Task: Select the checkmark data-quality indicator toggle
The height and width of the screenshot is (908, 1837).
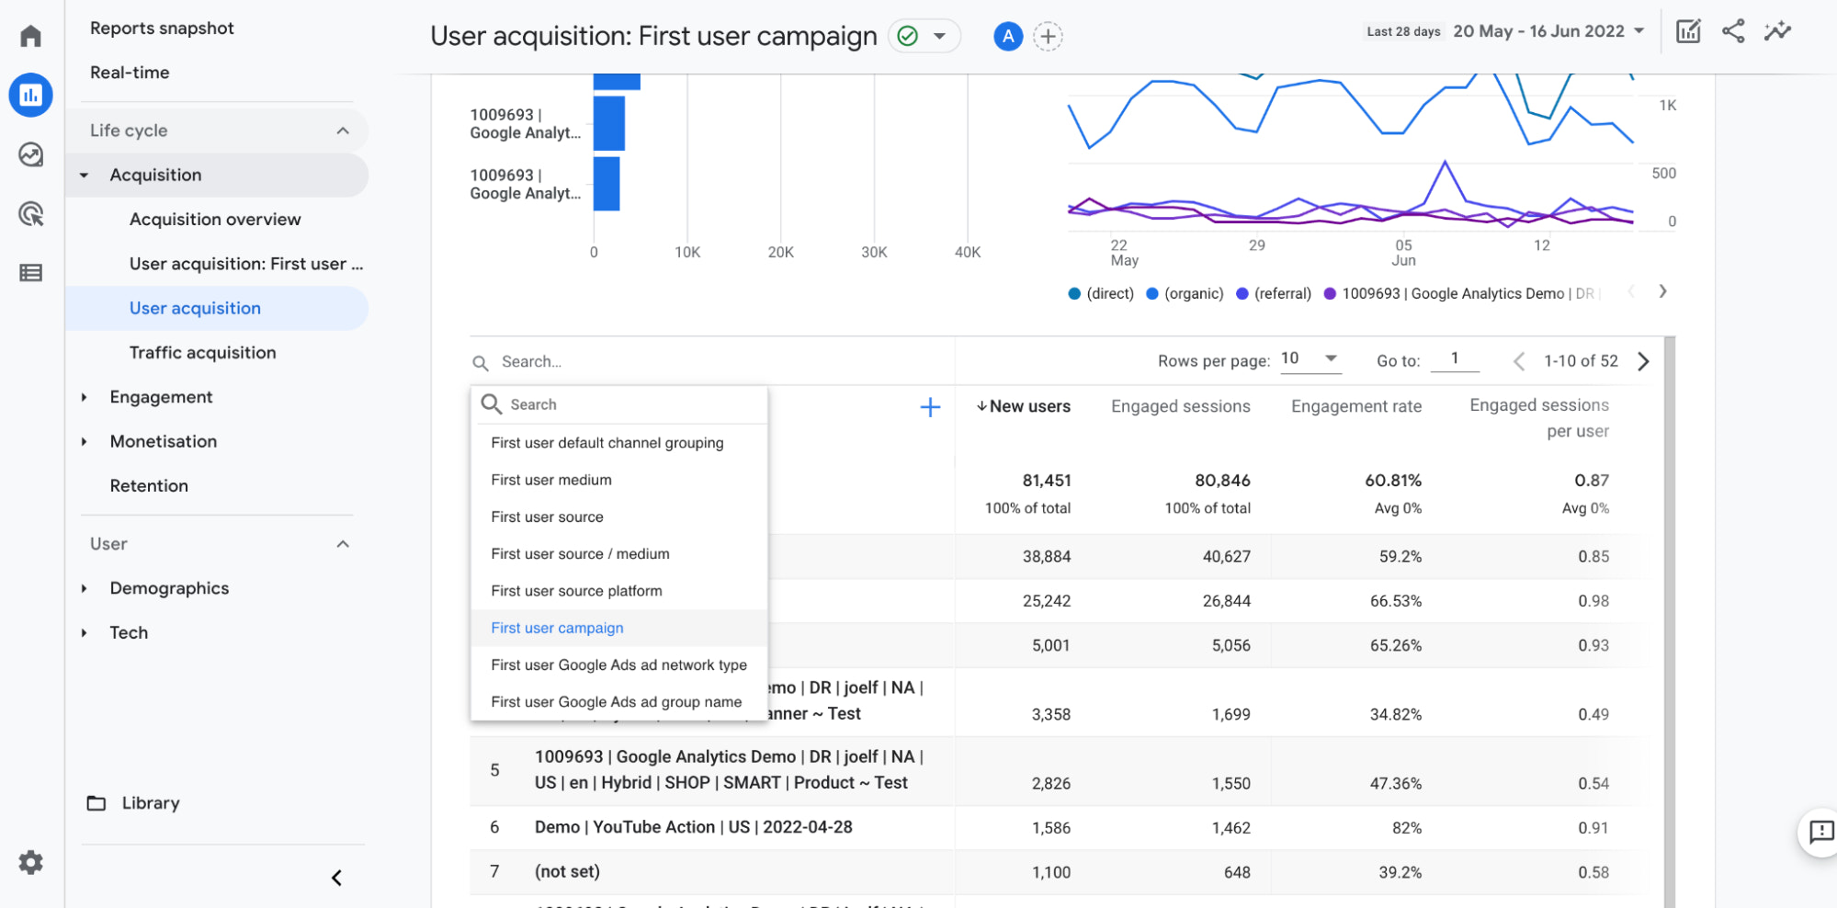Action: (x=924, y=36)
